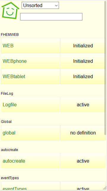The width and height of the screenshot is (107, 191).
Task: Click the vertical scrollbar thumb
Action: [x=105, y=68]
